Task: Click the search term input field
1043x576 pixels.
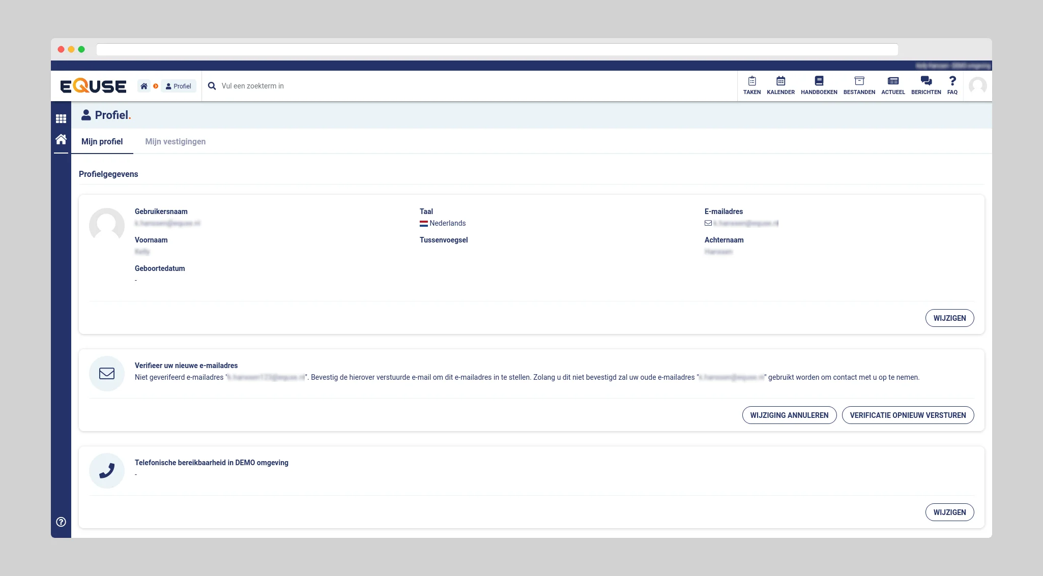Action: click(458, 86)
